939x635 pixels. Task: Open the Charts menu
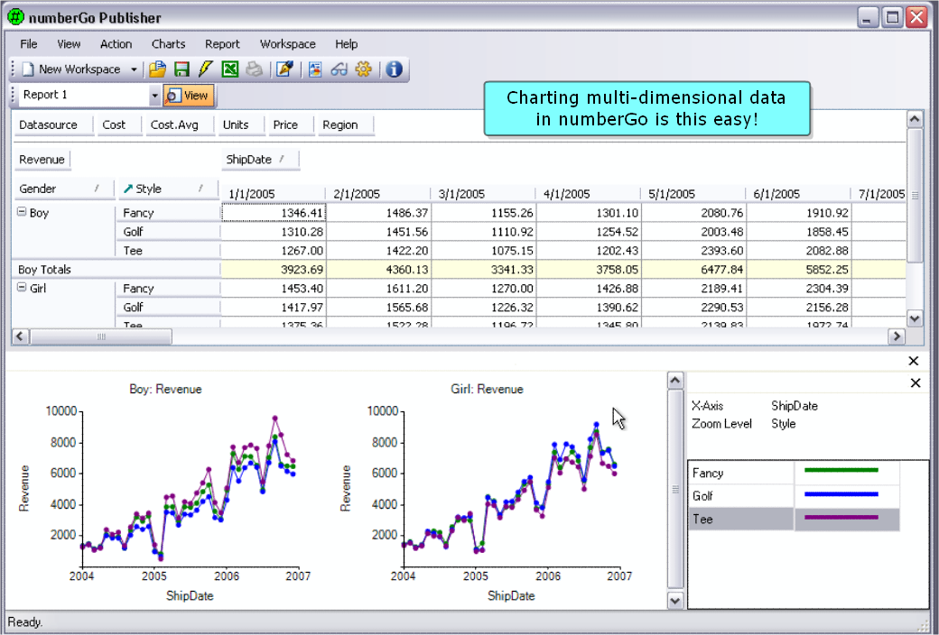point(168,44)
